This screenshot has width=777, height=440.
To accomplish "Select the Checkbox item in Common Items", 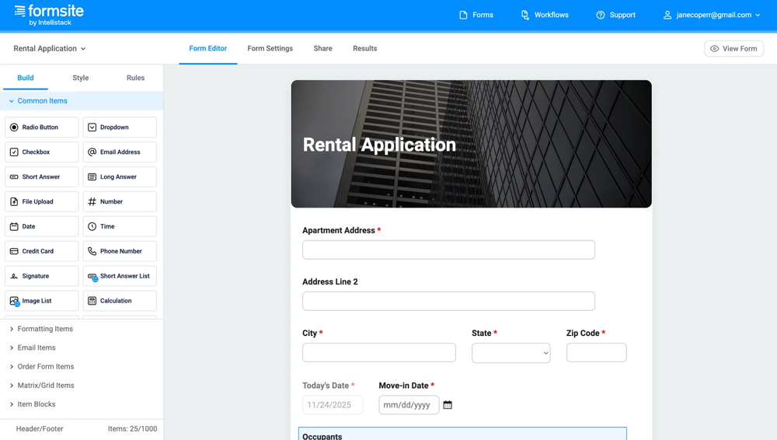I will pos(41,152).
